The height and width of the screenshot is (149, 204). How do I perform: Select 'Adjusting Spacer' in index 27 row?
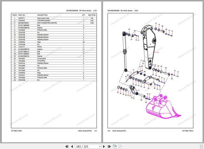click(43, 75)
